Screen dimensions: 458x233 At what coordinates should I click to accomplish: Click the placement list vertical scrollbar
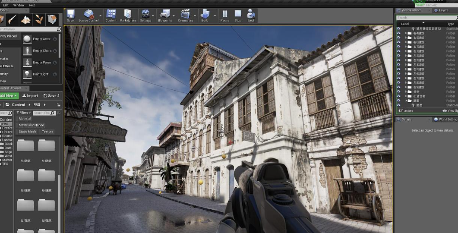[60, 45]
